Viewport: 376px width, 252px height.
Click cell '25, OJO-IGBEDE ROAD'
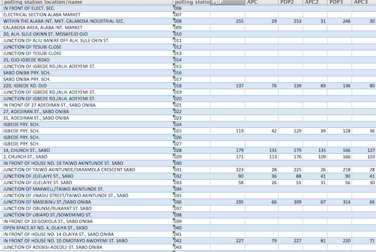86,60
